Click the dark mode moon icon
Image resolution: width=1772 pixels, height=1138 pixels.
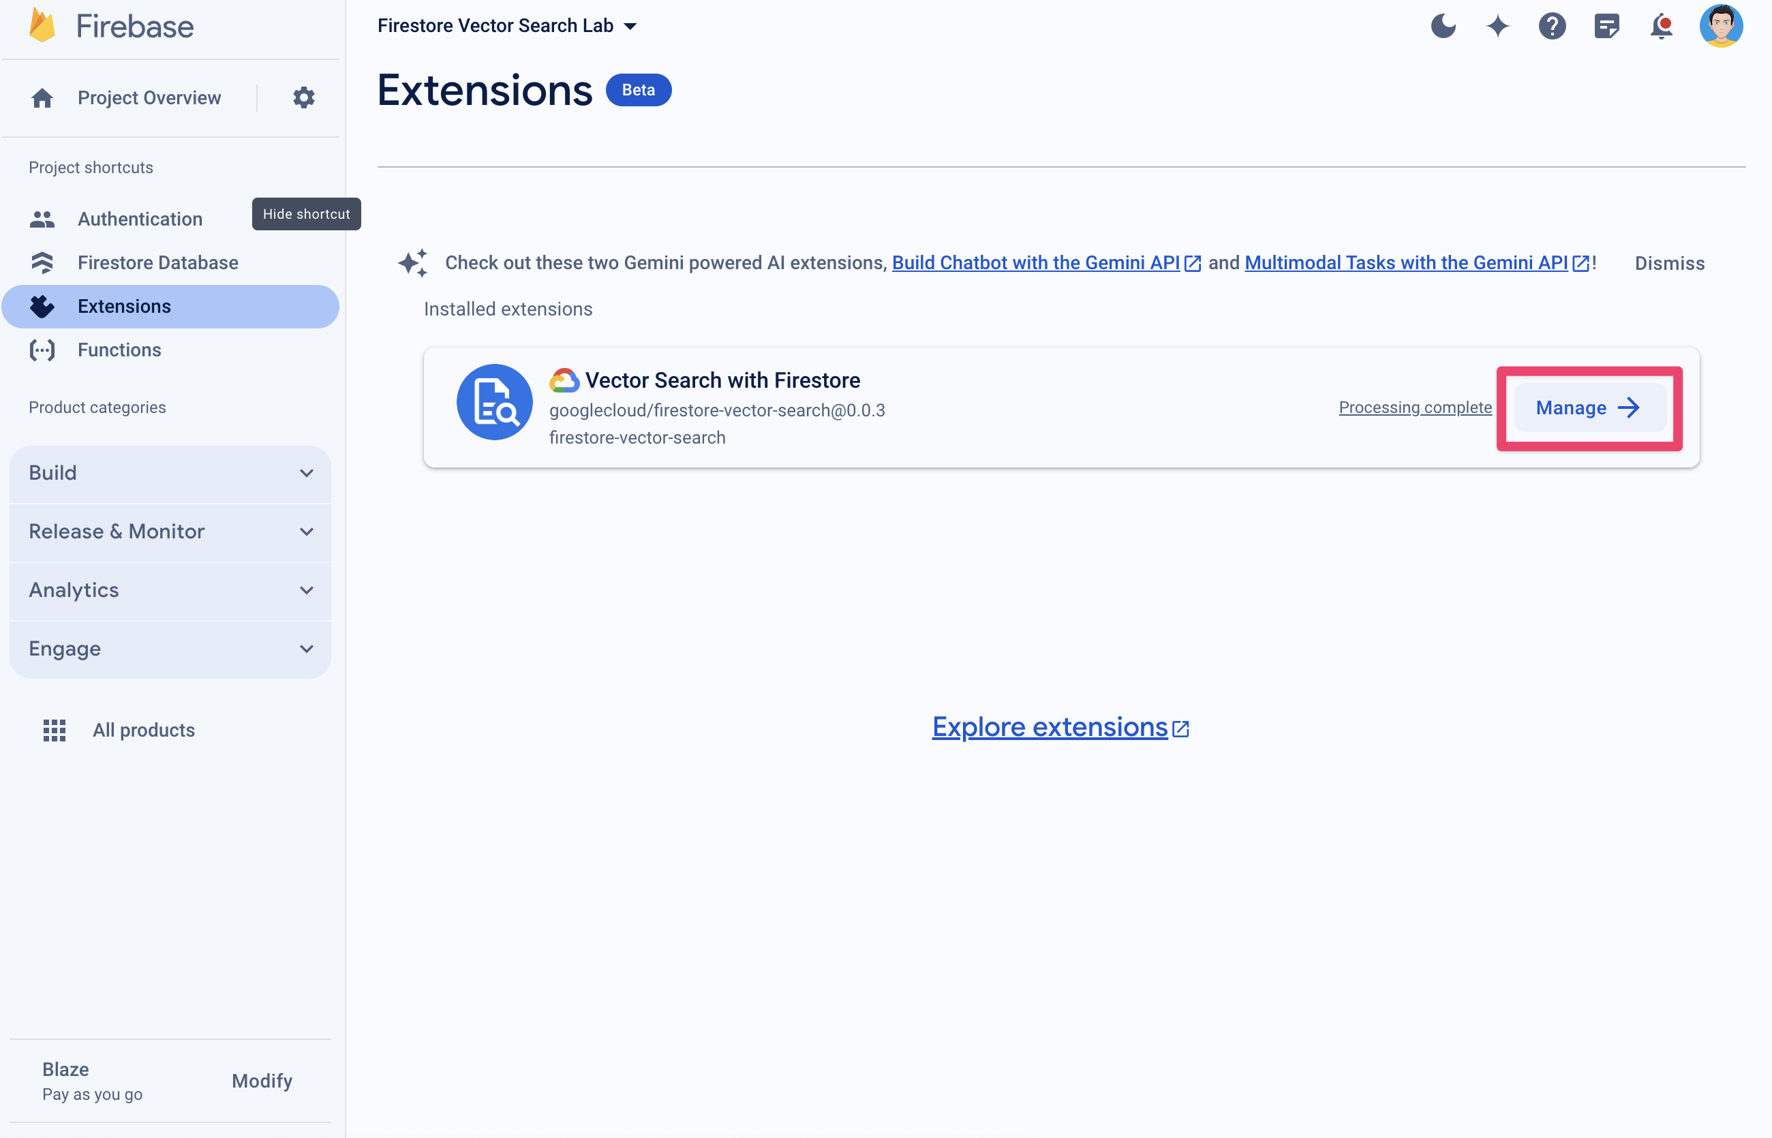pyautogui.click(x=1441, y=25)
